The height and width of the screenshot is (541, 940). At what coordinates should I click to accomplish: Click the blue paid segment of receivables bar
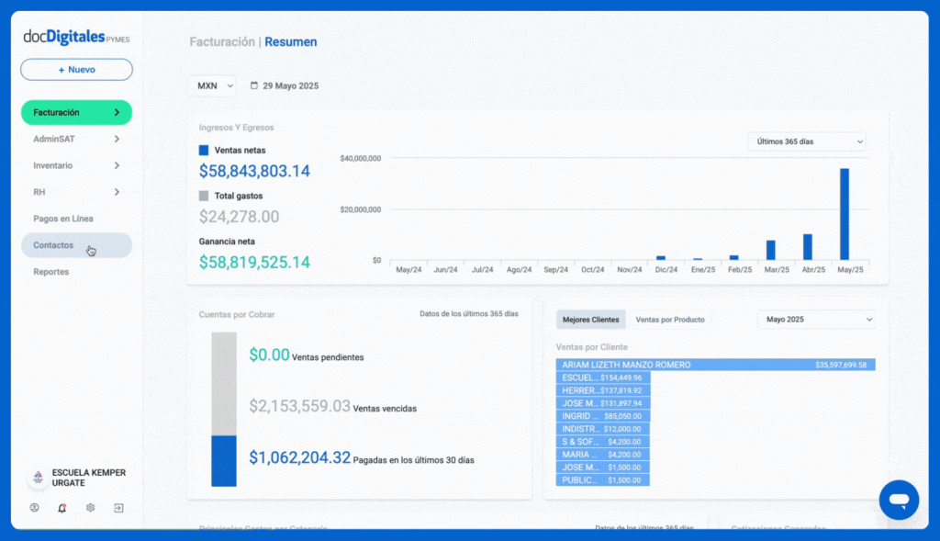click(224, 460)
